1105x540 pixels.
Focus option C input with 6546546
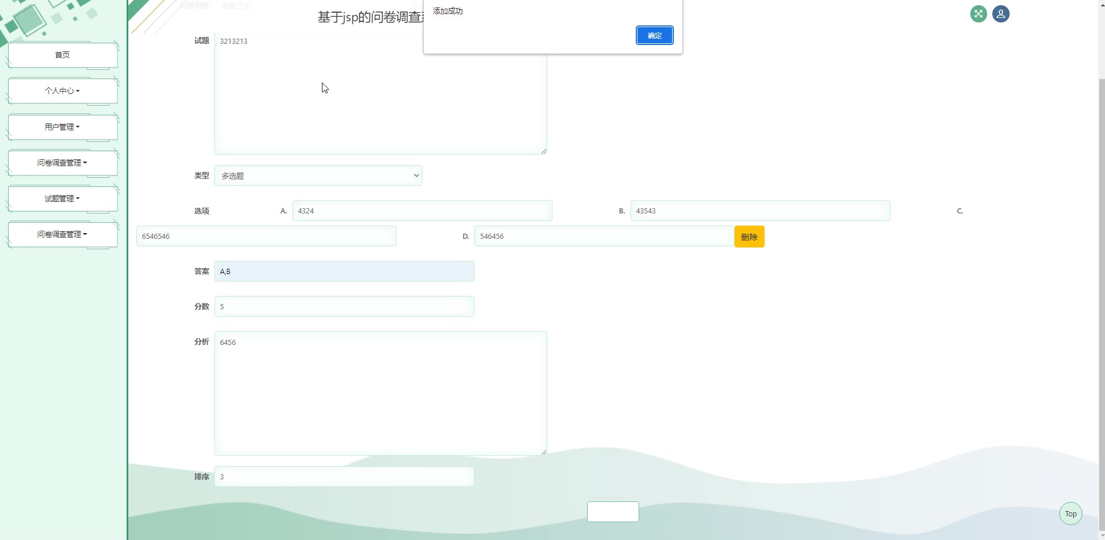point(266,236)
